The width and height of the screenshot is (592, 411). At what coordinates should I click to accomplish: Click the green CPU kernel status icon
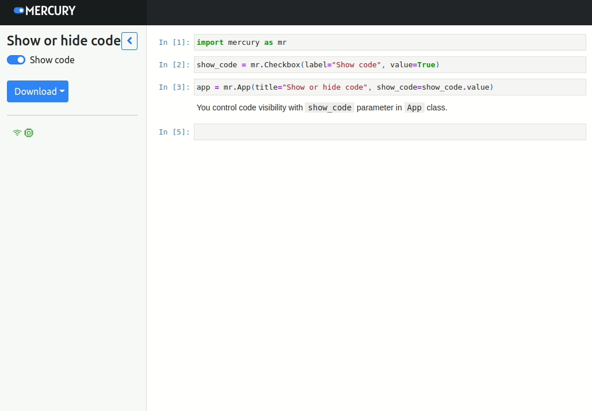pyautogui.click(x=29, y=133)
